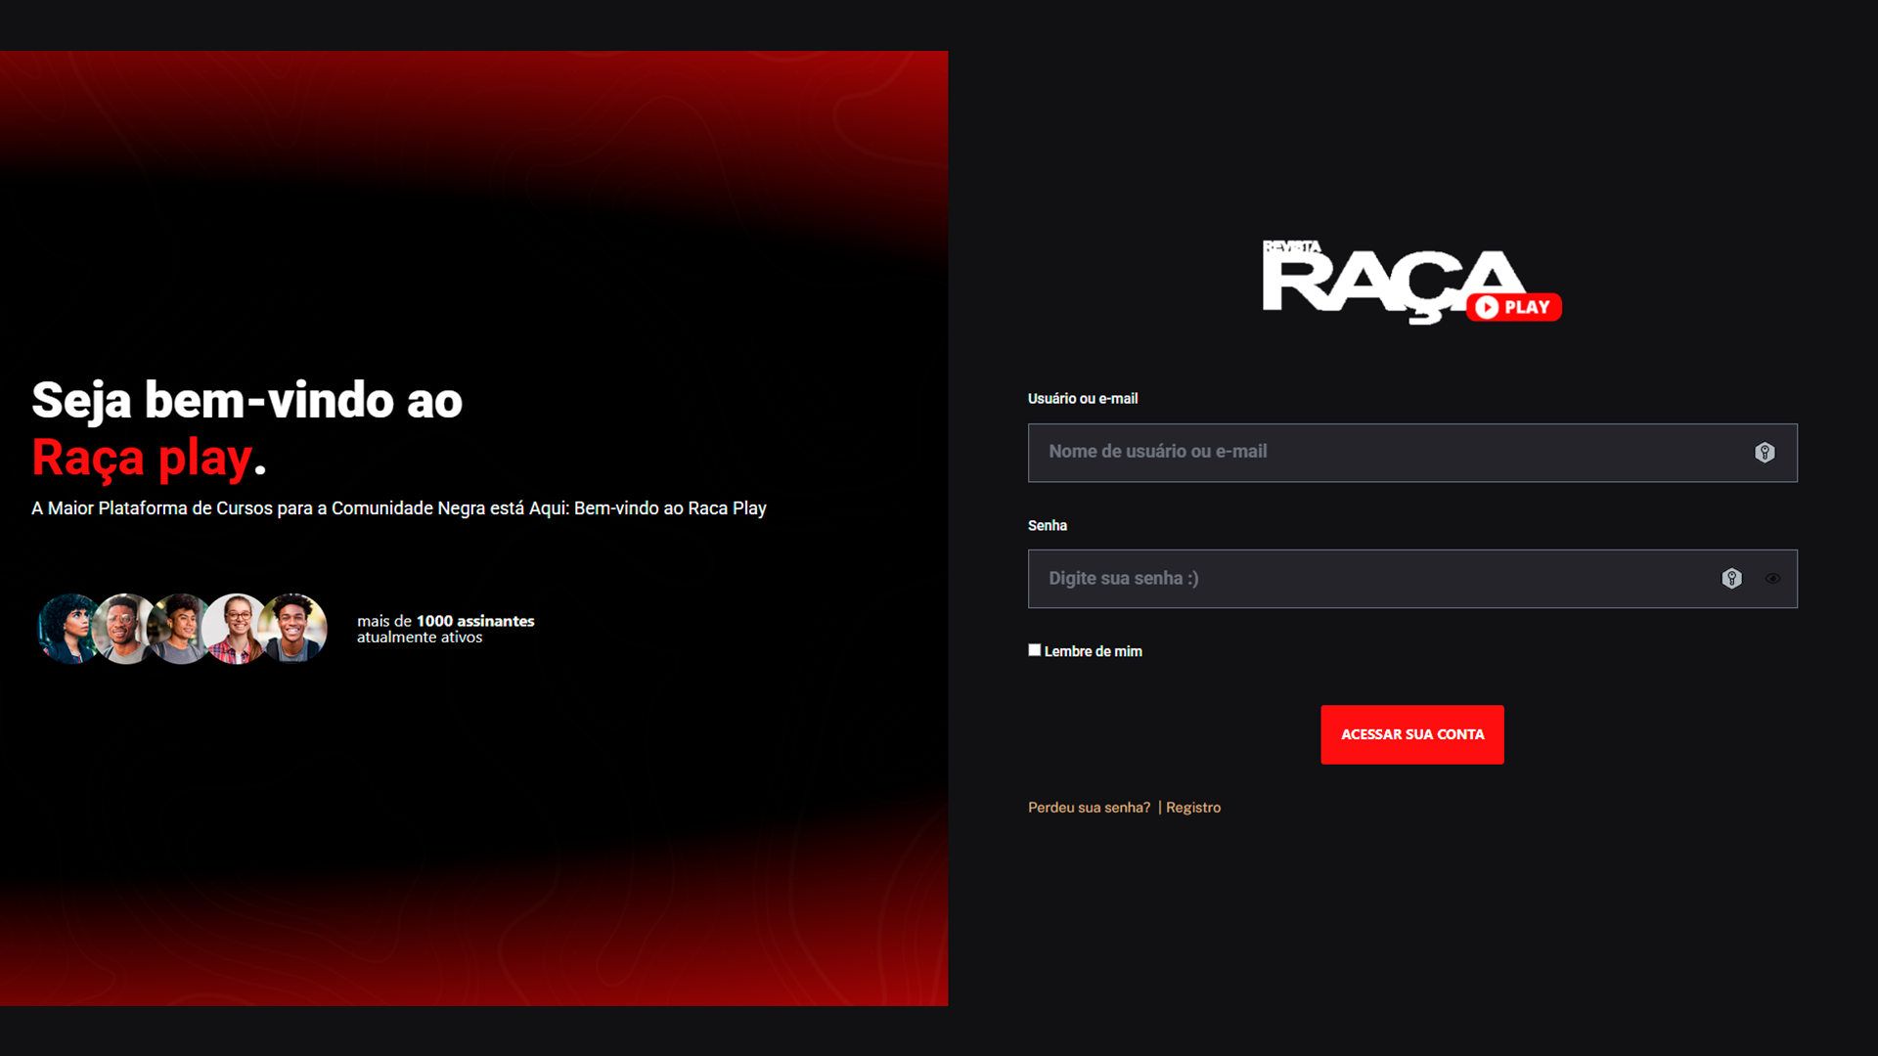This screenshot has height=1056, width=1878.
Task: Click the ACESSAR SUA CONTA button
Action: click(x=1412, y=734)
